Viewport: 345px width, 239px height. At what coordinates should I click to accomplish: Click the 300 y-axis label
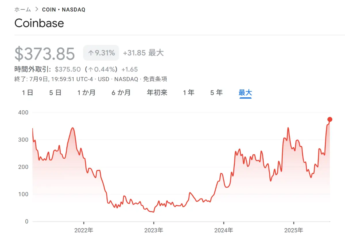(24, 140)
